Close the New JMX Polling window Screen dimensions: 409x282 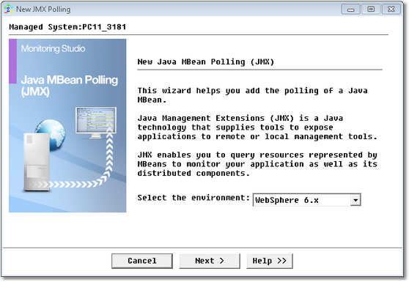tap(391, 10)
